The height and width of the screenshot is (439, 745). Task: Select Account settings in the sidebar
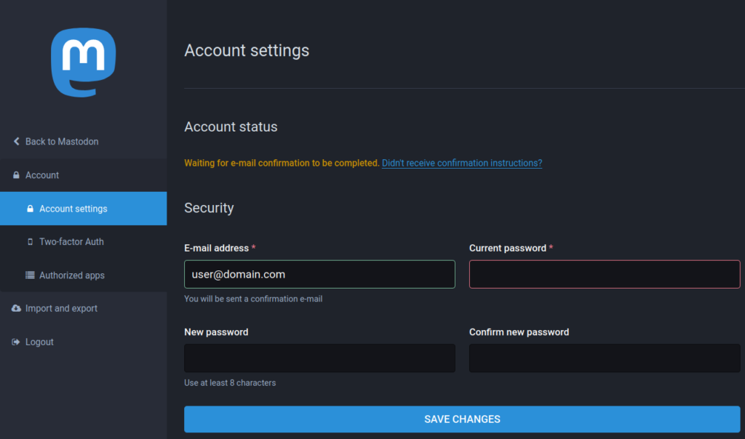[73, 209]
